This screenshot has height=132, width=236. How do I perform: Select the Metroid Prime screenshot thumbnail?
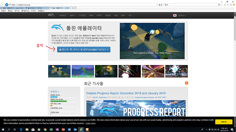click(176, 71)
